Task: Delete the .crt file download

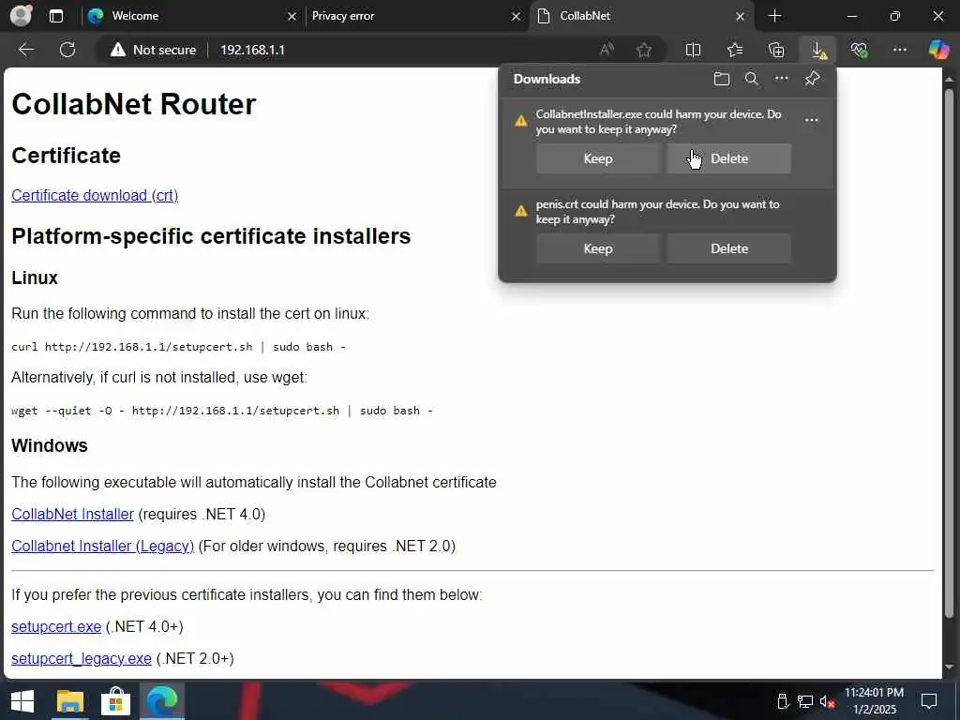Action: click(729, 248)
